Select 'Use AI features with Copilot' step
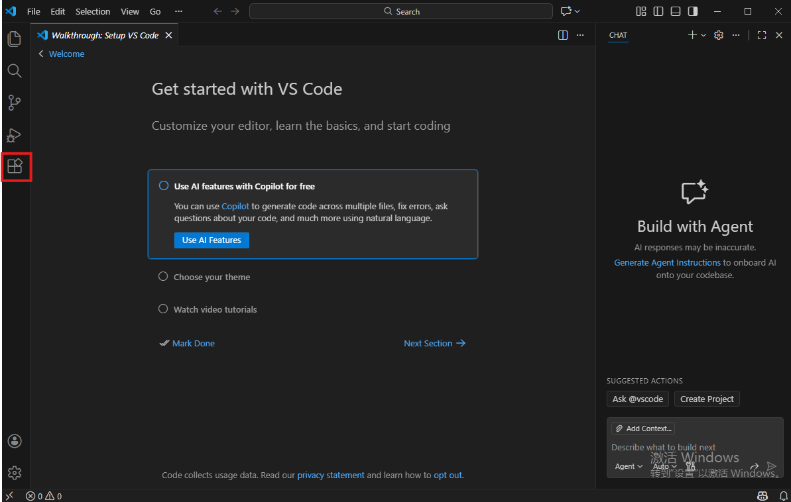This screenshot has height=502, width=791. tap(244, 186)
